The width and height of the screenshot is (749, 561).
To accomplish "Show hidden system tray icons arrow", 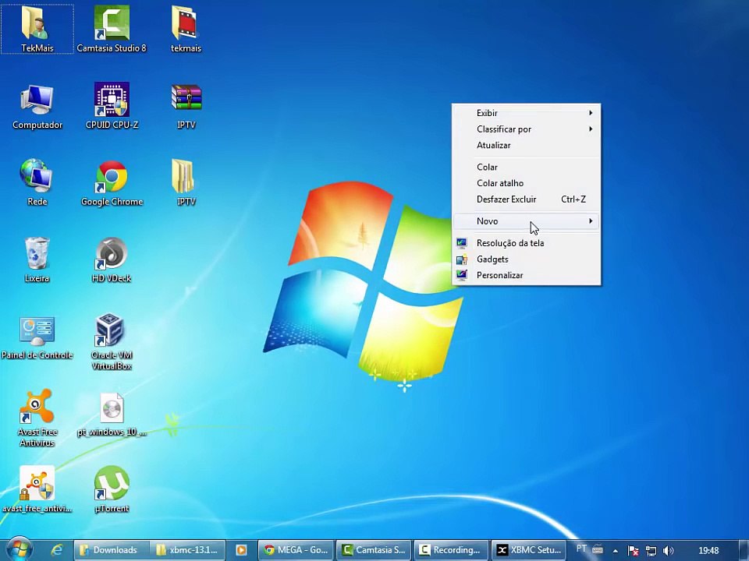I will [615, 551].
